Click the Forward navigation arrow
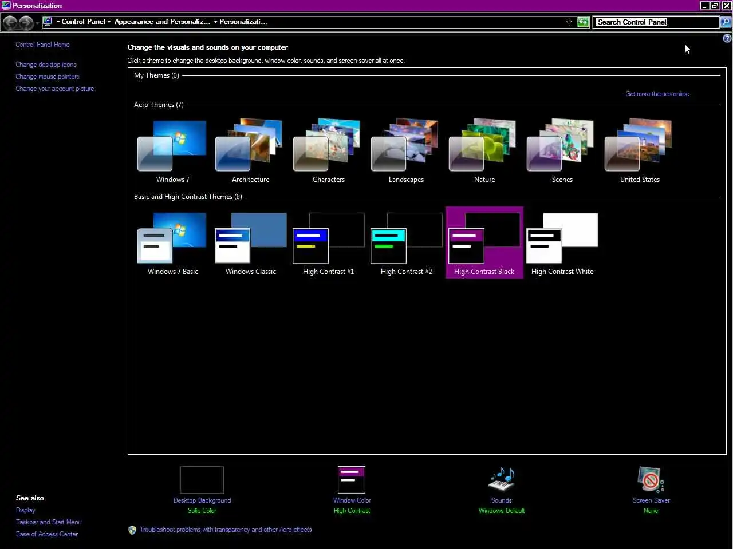 (26, 22)
